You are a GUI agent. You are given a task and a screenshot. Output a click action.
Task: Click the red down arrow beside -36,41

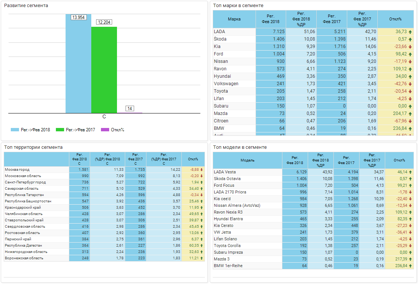pos(410,233)
